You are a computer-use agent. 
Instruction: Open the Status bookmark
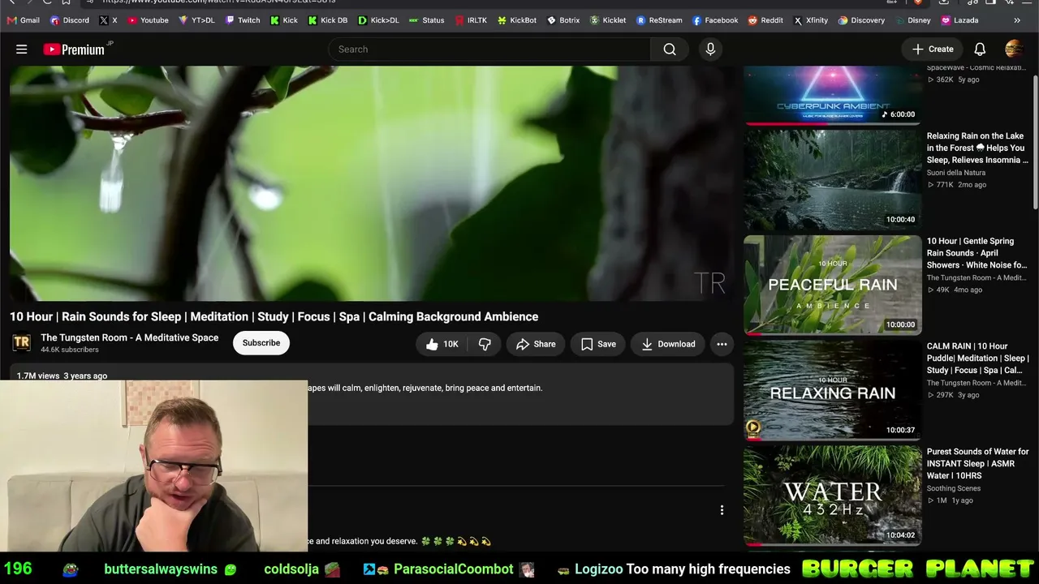(426, 20)
